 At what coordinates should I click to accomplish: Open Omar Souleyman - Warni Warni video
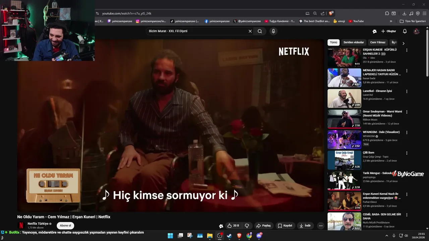tap(344, 119)
